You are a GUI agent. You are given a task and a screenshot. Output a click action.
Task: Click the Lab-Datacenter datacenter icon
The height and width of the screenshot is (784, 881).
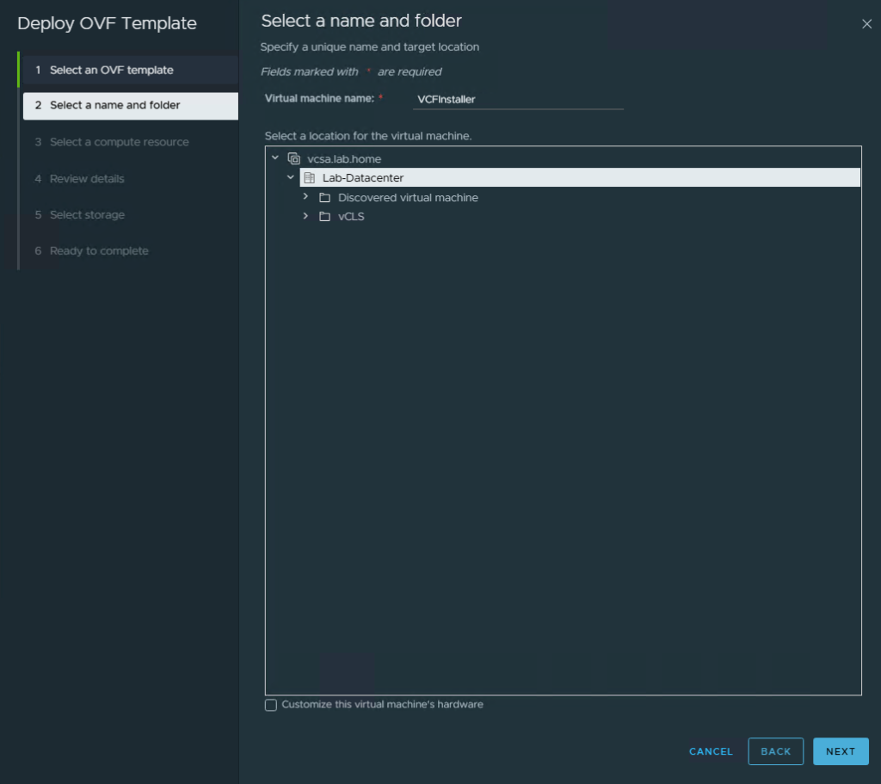click(310, 178)
